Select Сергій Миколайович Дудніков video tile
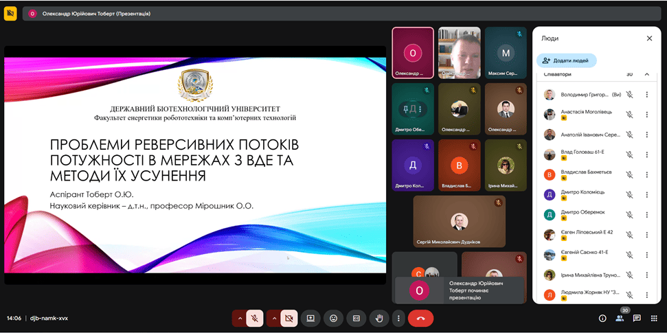This screenshot has height=333, width=667. [x=459, y=221]
